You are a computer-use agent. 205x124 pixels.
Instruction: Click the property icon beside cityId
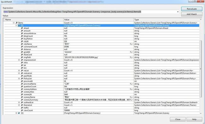[x=22, y=41]
